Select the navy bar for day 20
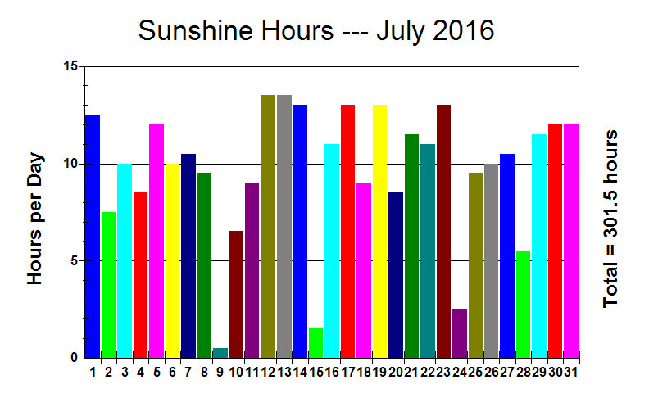 click(396, 275)
